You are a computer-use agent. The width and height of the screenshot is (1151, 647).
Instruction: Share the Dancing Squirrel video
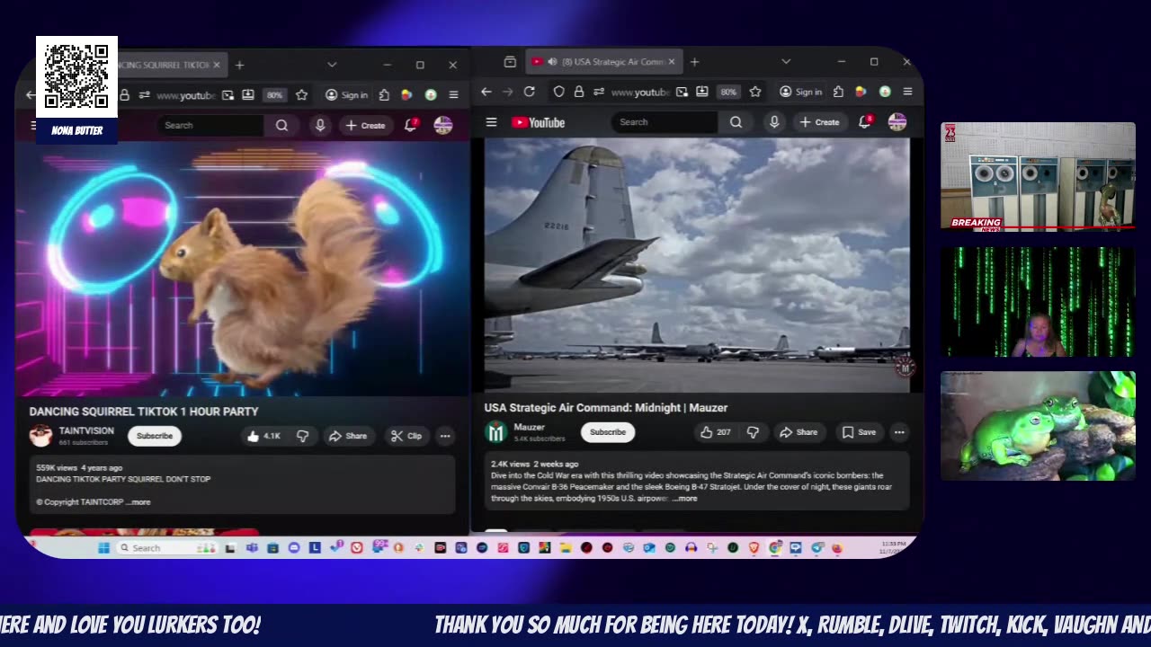[347, 436]
